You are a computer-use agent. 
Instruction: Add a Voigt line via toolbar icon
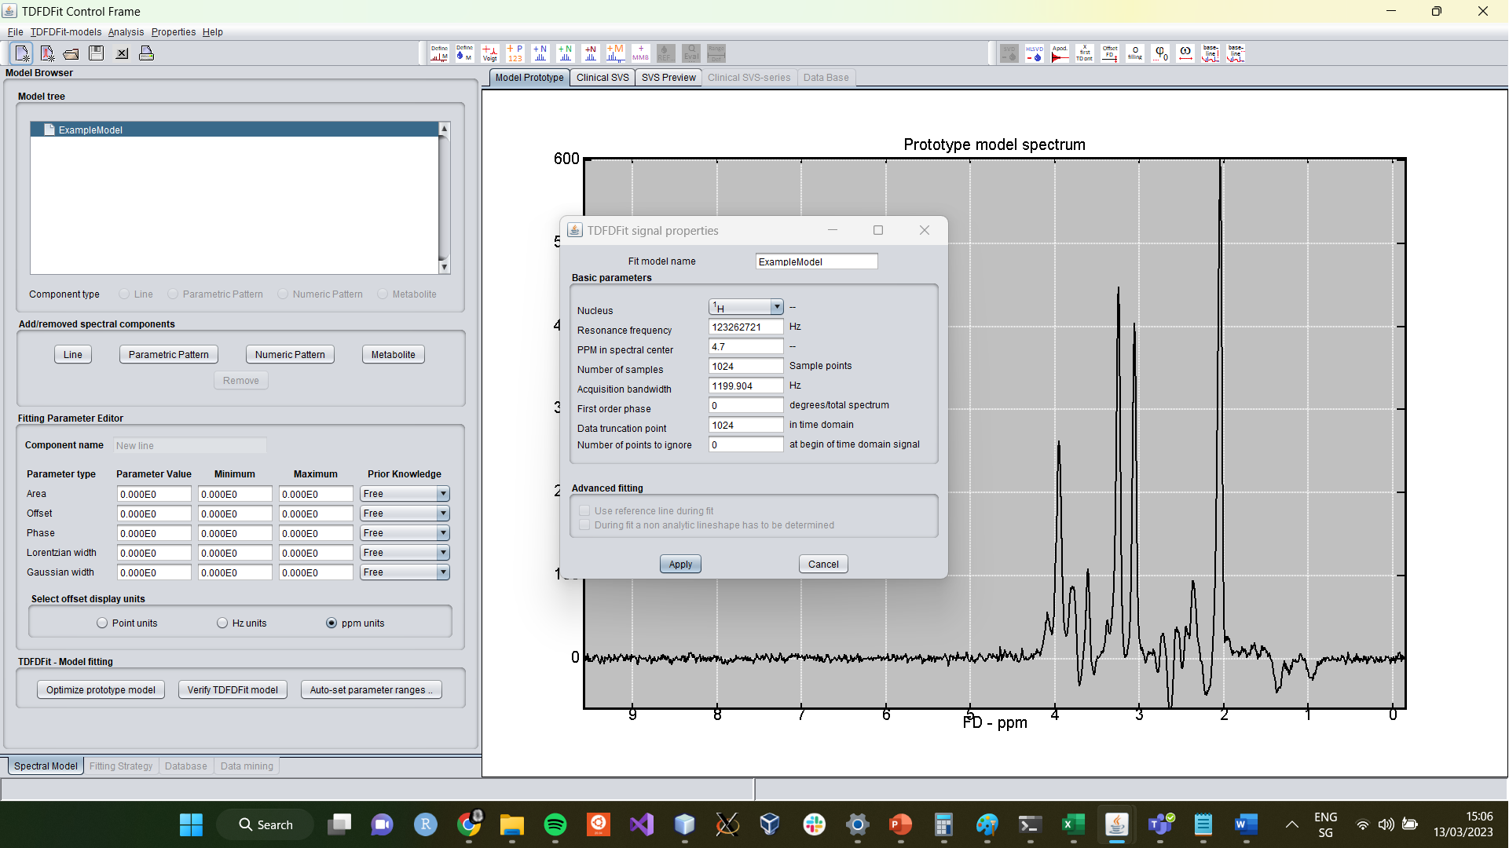489,53
